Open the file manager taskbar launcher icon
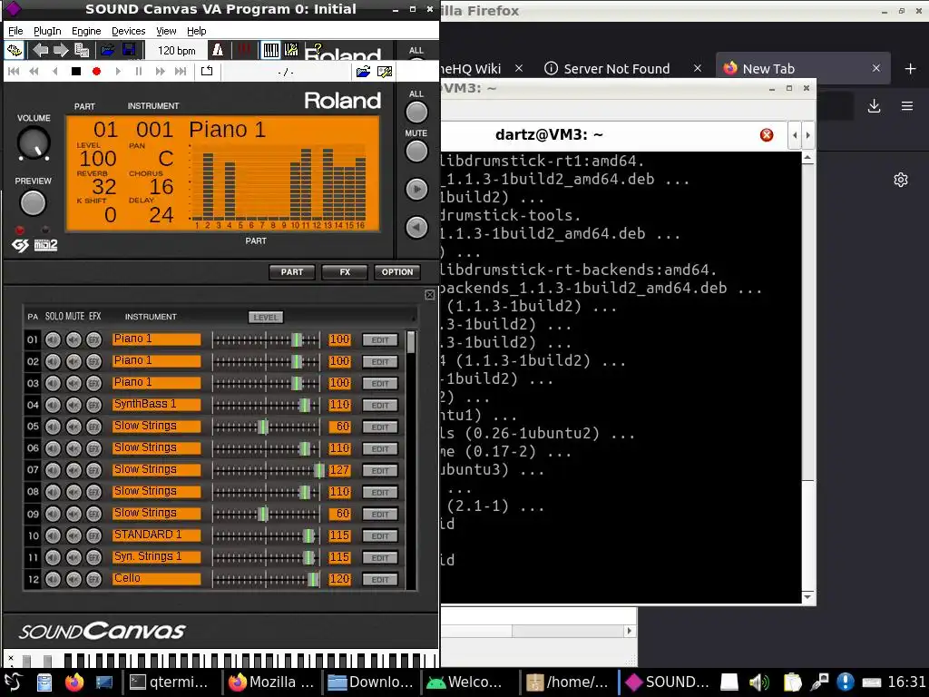 44,682
